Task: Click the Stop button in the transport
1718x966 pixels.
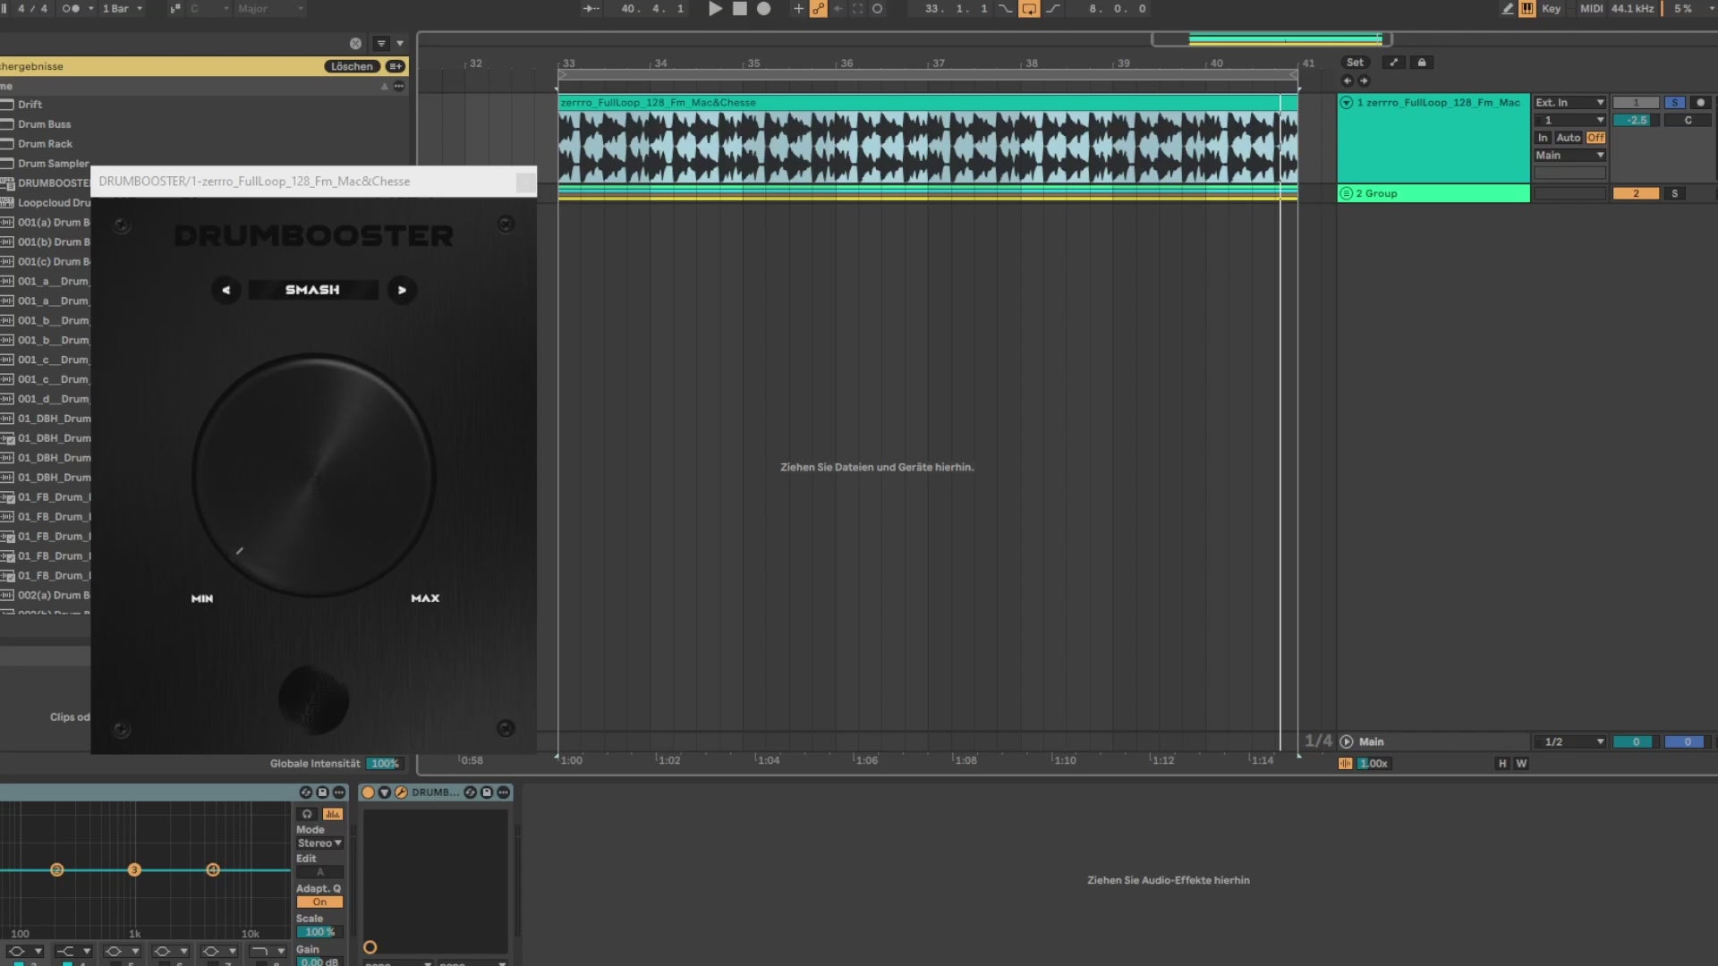Action: pyautogui.click(x=739, y=9)
